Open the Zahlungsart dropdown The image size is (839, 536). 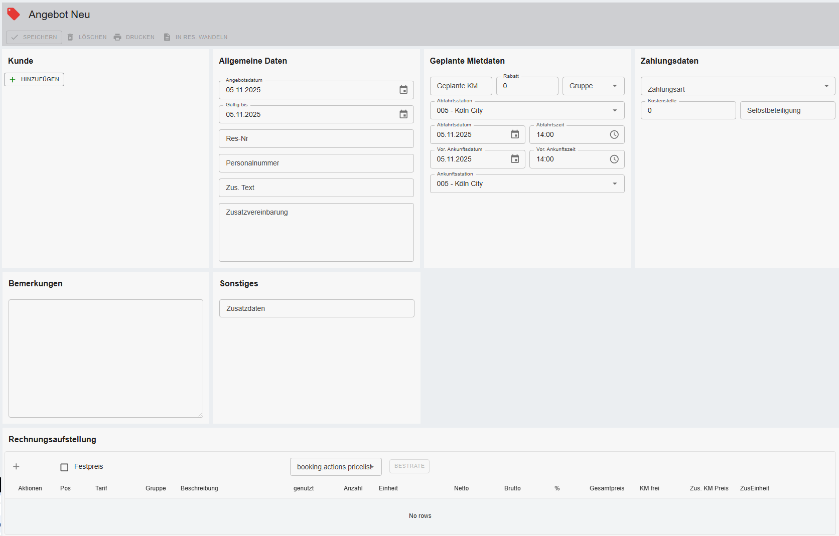[738, 86]
